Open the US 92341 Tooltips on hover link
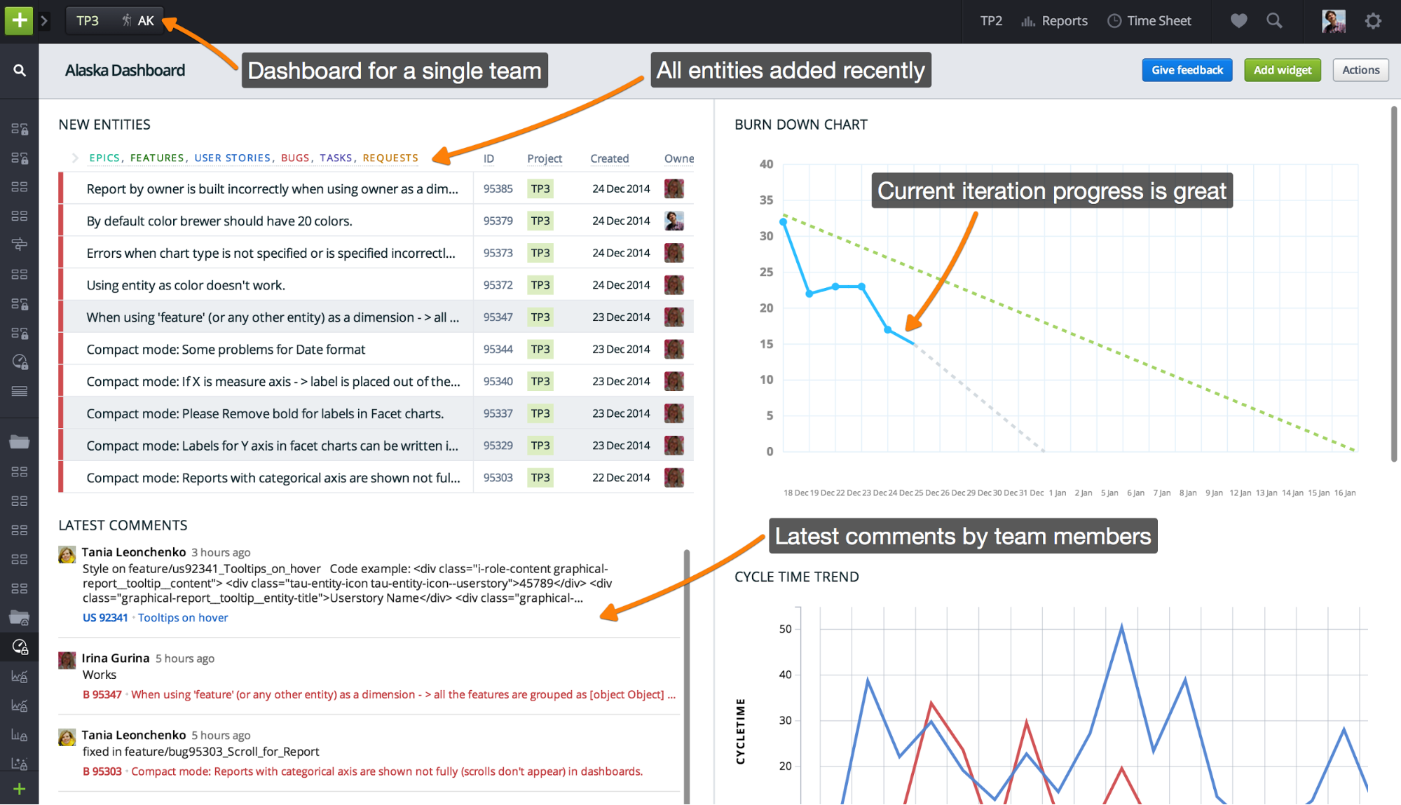The height and width of the screenshot is (805, 1401). coord(155,617)
